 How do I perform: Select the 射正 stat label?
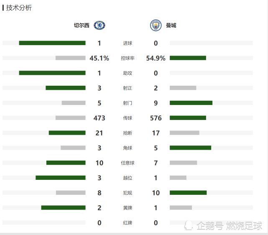(x=128, y=88)
